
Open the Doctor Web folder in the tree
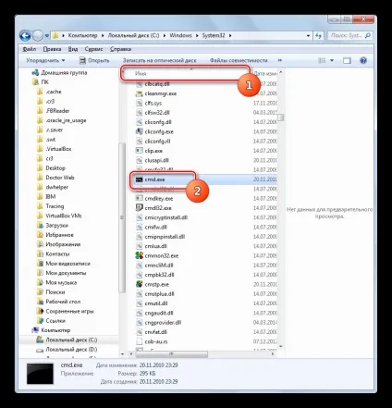60,178
